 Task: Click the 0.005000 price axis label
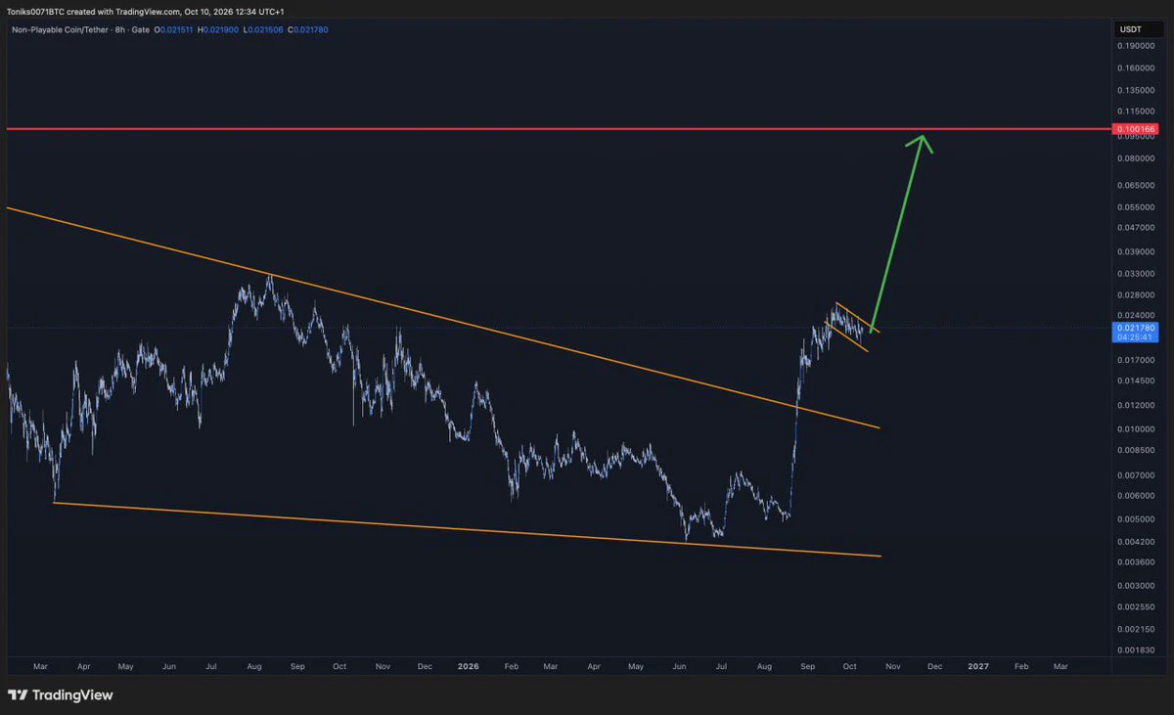pos(1137,519)
